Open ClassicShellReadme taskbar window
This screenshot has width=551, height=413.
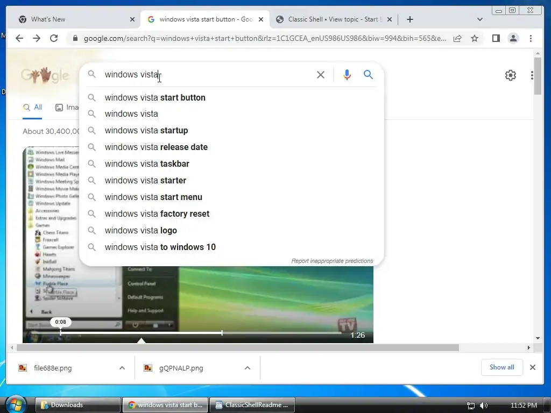tap(252, 405)
